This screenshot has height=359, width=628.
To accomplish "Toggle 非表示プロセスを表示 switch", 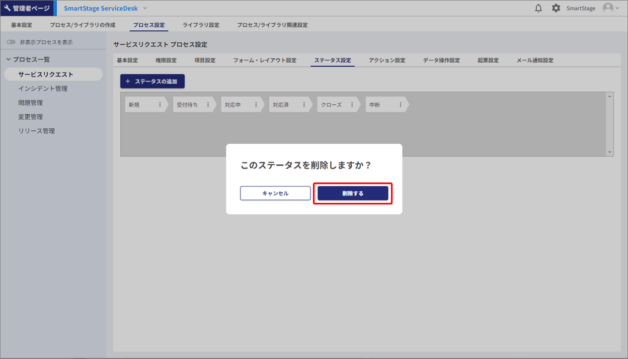I will pos(11,42).
